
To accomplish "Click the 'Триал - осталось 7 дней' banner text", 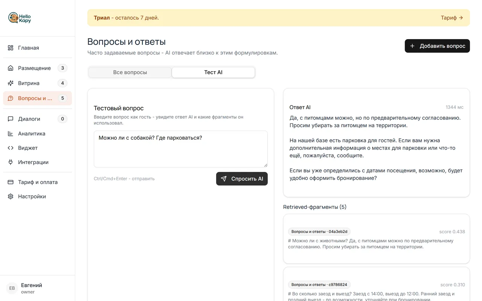I will pyautogui.click(x=126, y=18).
